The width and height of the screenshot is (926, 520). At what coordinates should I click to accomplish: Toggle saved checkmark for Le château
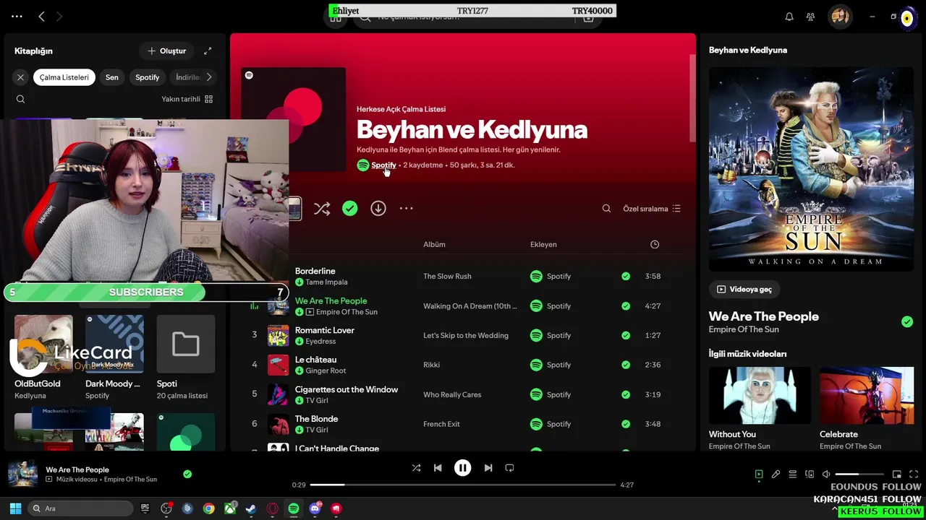pos(626,365)
